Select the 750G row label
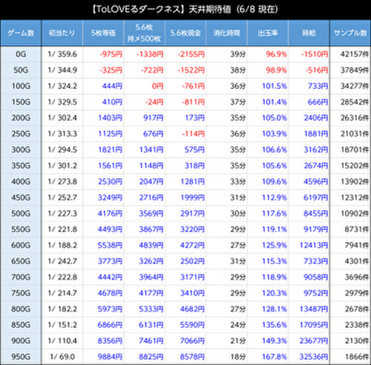Image resolution: width=371 pixels, height=365 pixels. point(21,293)
